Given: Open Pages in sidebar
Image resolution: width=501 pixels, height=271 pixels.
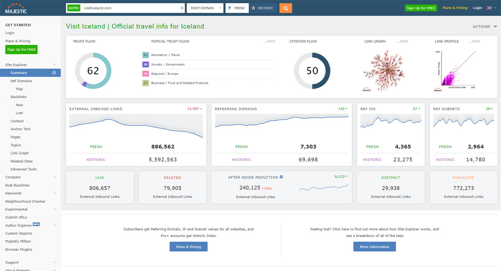Looking at the screenshot, I should pos(15,137).
